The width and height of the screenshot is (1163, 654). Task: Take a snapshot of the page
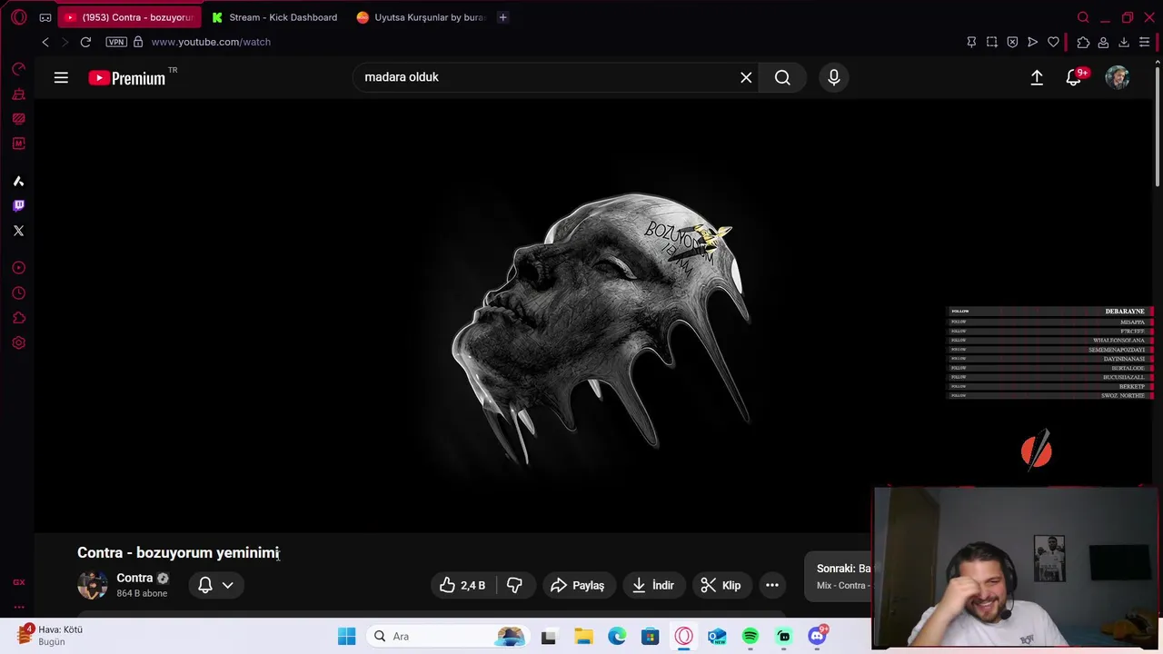(992, 42)
